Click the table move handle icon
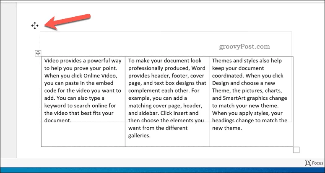The height and width of the screenshot is (173, 325). coord(38,53)
